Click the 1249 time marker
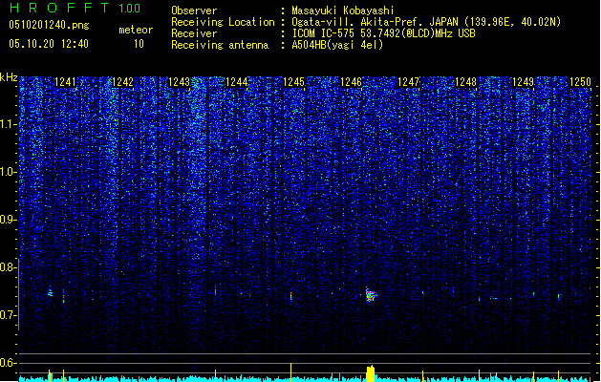This screenshot has height=382, width=601. [x=524, y=82]
